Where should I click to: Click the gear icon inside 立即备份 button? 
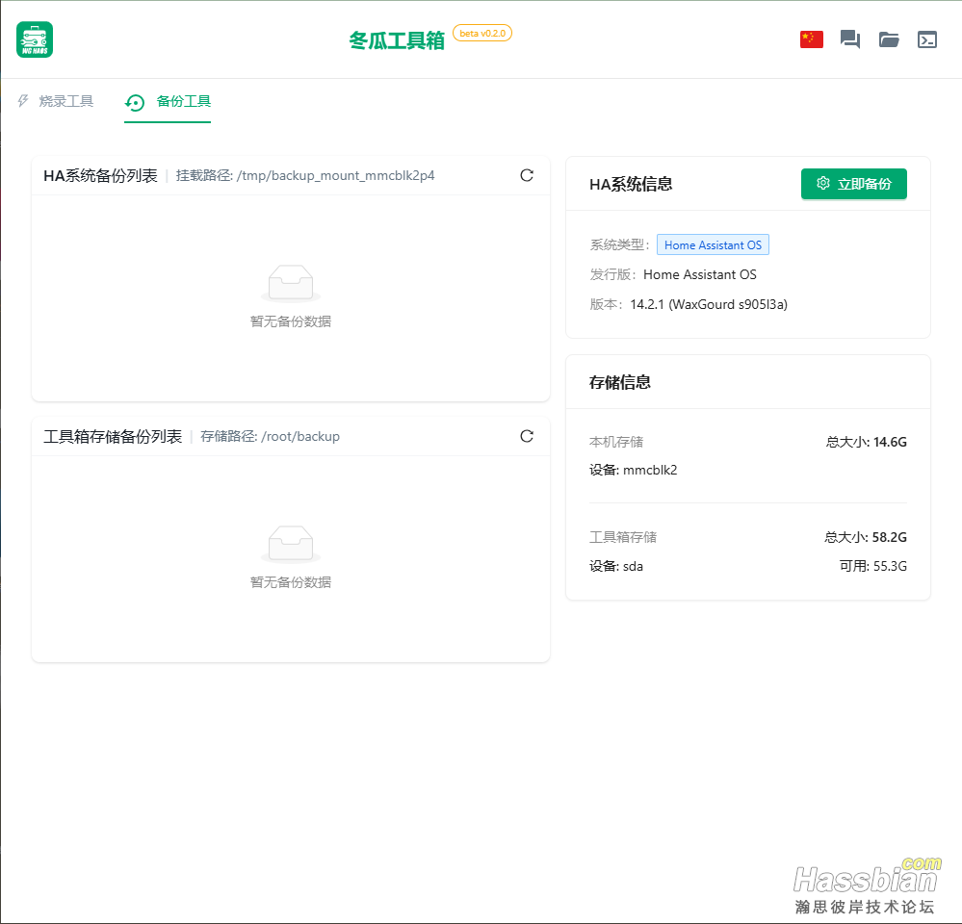coord(823,183)
